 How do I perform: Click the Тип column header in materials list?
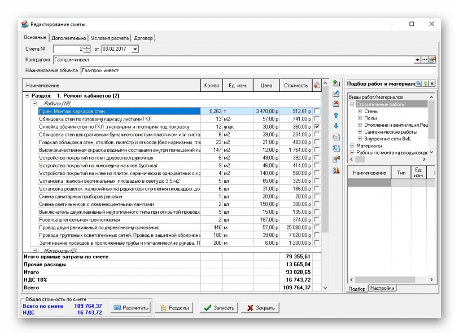click(x=401, y=173)
